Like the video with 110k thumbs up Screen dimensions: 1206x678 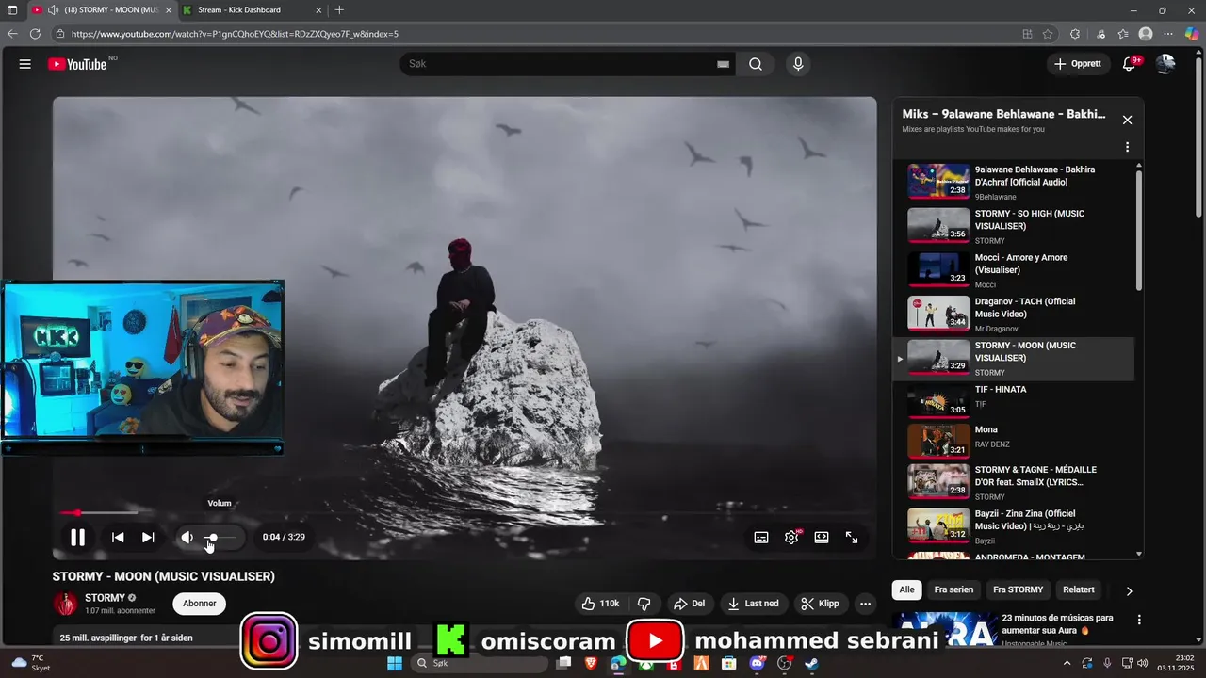pos(600,604)
